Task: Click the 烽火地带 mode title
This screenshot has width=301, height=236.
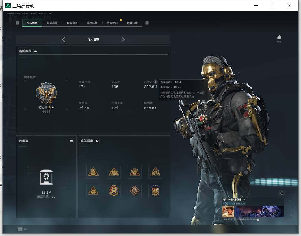Action: click(93, 39)
